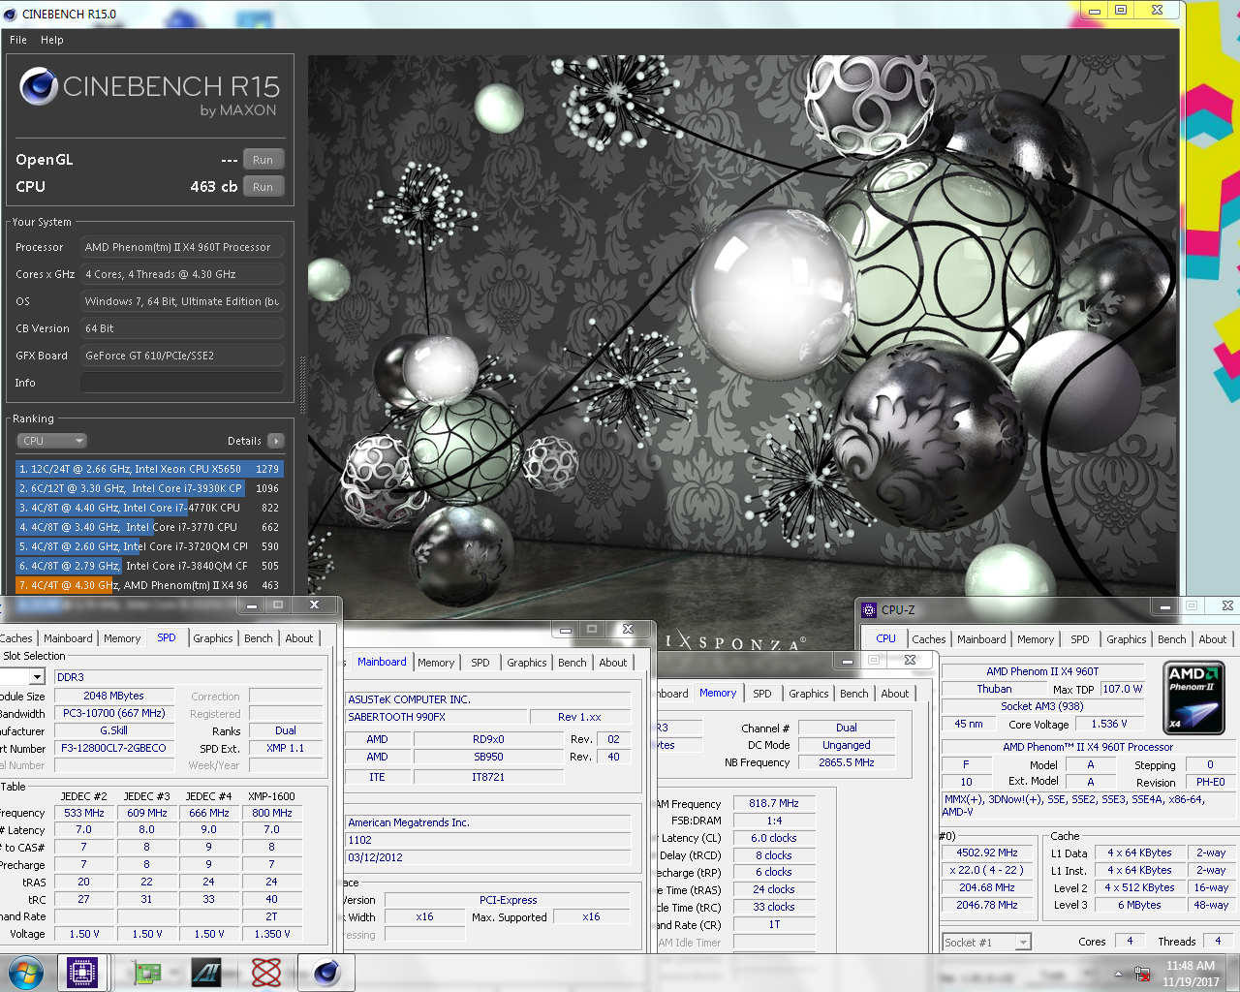Select Mainboard tab in the SPD CPU-Z window
Image resolution: width=1240 pixels, height=992 pixels.
point(68,638)
